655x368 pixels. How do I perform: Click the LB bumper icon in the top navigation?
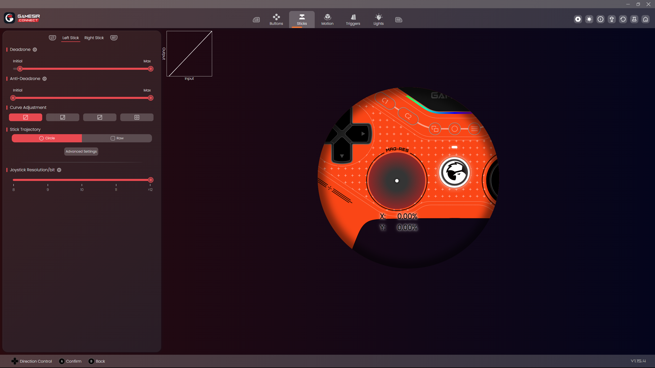256,20
